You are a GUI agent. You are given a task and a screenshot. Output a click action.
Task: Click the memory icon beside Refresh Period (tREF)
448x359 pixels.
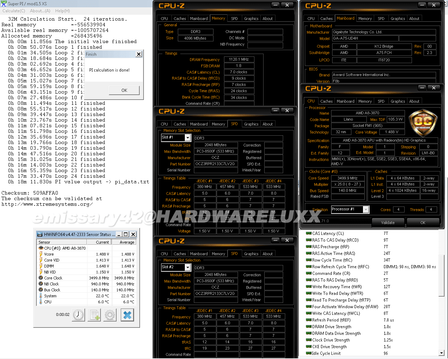coord(309,320)
